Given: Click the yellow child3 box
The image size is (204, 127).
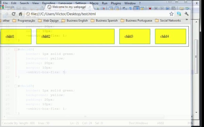Looking at the screenshot, I should click(x=135, y=37).
